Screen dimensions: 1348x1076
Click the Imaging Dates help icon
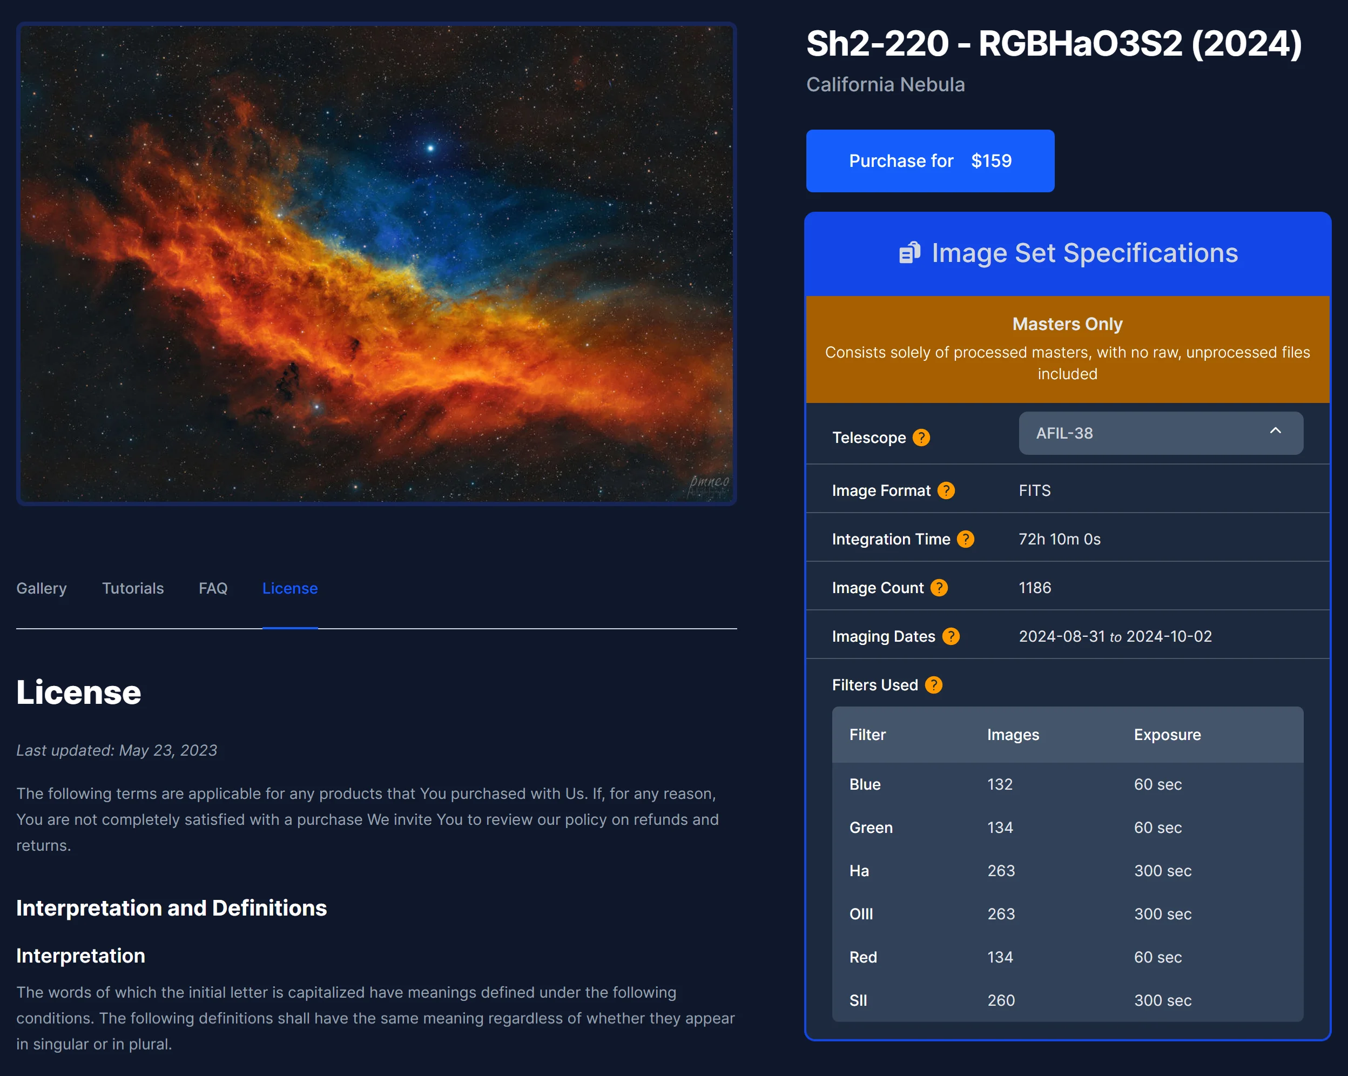pyautogui.click(x=951, y=636)
